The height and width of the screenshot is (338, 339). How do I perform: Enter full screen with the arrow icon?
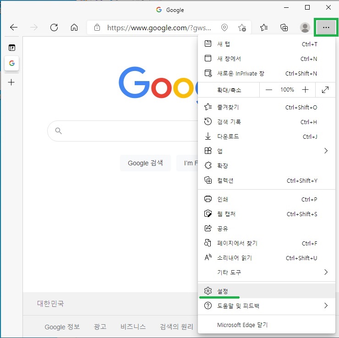pyautogui.click(x=325, y=90)
